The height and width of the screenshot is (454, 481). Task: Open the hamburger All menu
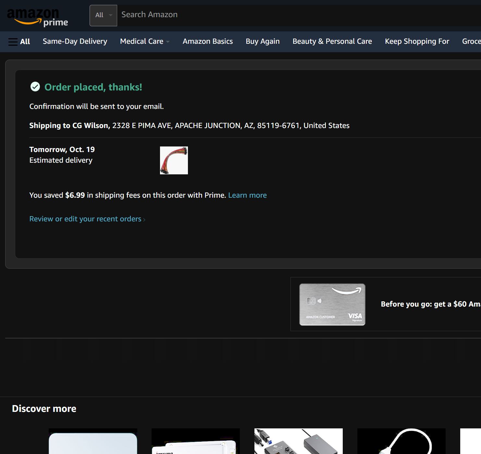click(19, 41)
